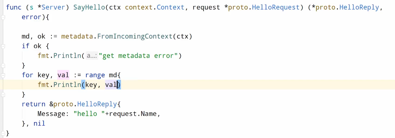Collapse the SayHello function fold marker
Screen dimensions: 395x138
pyautogui.click(x=3, y=18)
